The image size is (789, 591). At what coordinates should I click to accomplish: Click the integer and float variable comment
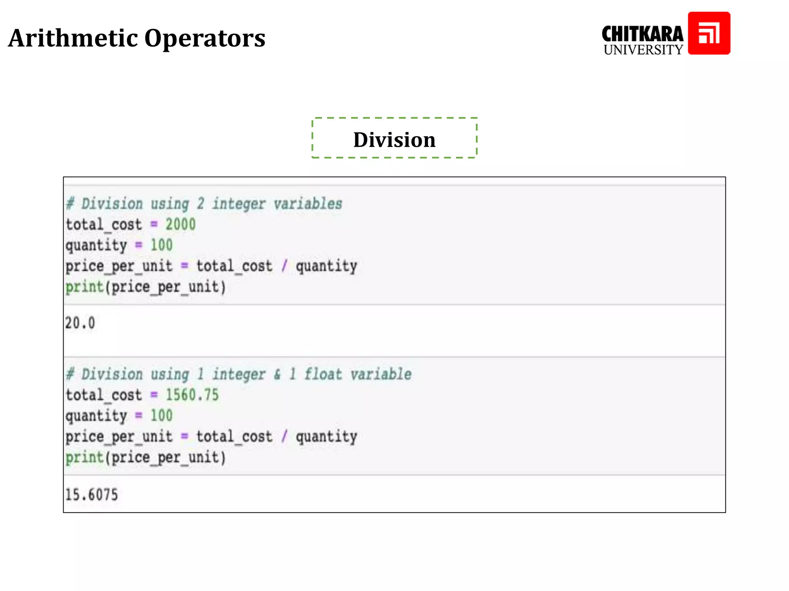238,374
